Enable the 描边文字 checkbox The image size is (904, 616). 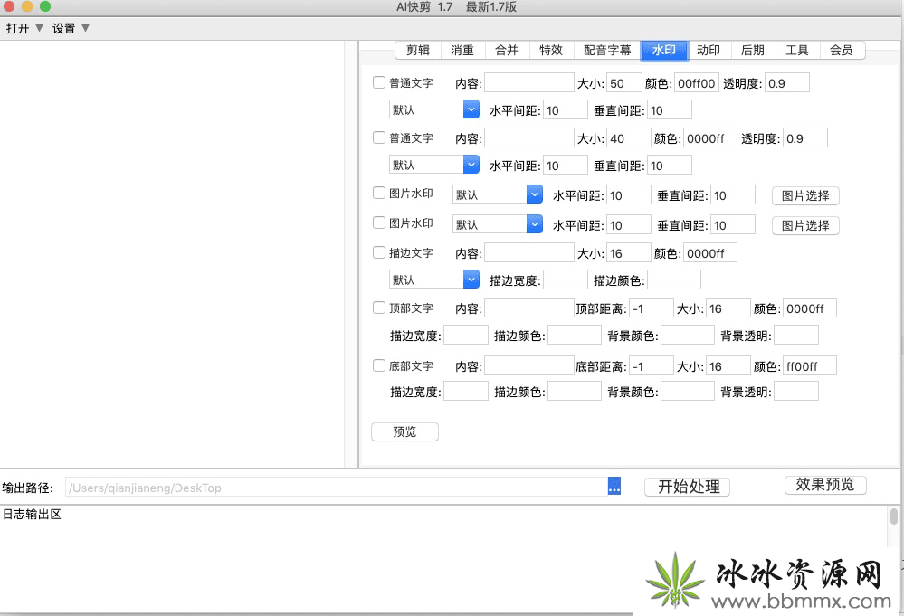380,252
